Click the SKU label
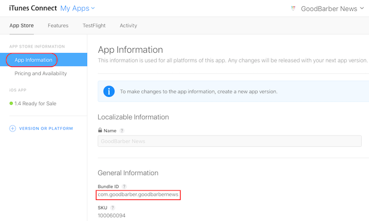Viewport: 369px width, 221px height. (x=102, y=207)
